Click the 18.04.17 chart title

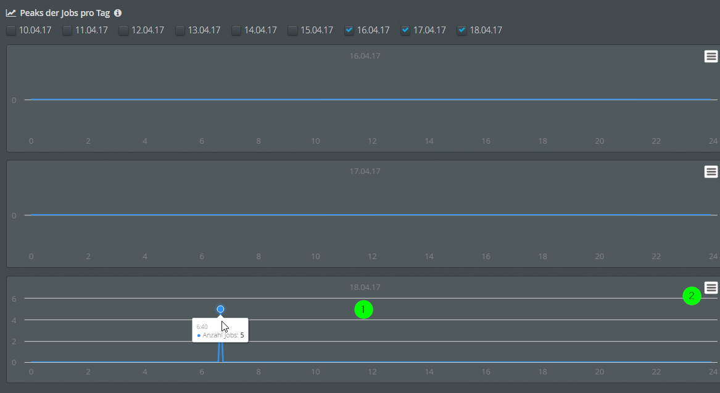[365, 288]
